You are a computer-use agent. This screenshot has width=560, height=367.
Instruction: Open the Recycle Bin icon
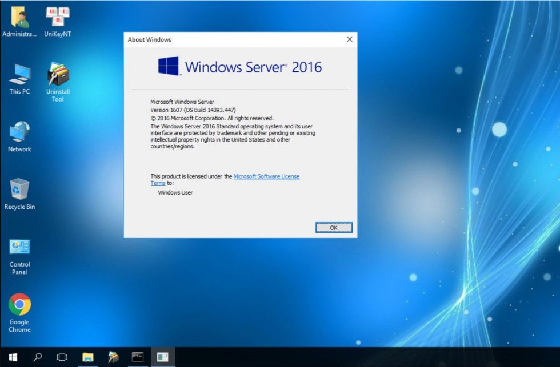pyautogui.click(x=19, y=195)
